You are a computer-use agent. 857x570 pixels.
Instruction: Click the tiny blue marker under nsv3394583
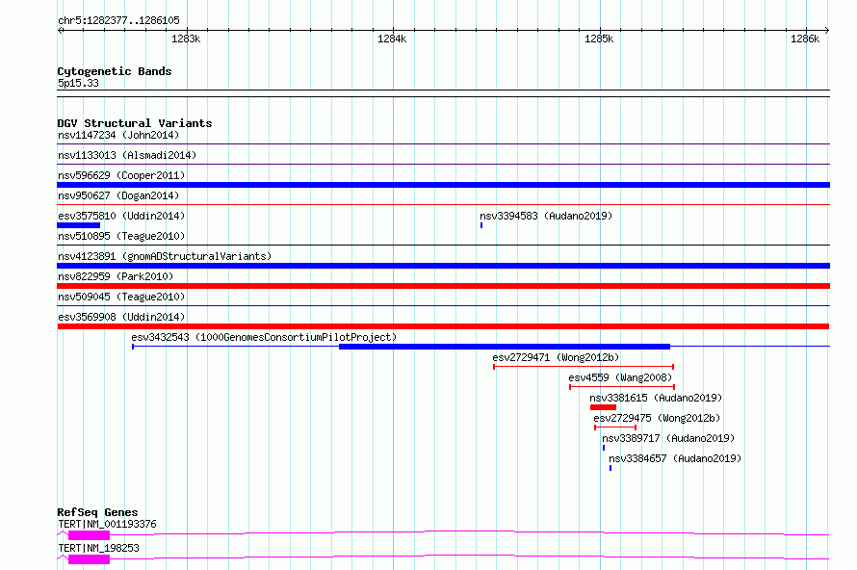(481, 225)
